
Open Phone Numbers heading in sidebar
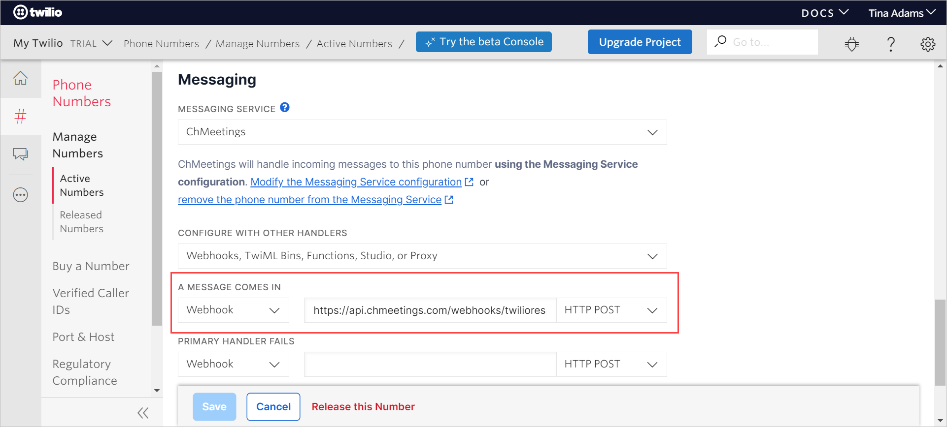pos(82,93)
